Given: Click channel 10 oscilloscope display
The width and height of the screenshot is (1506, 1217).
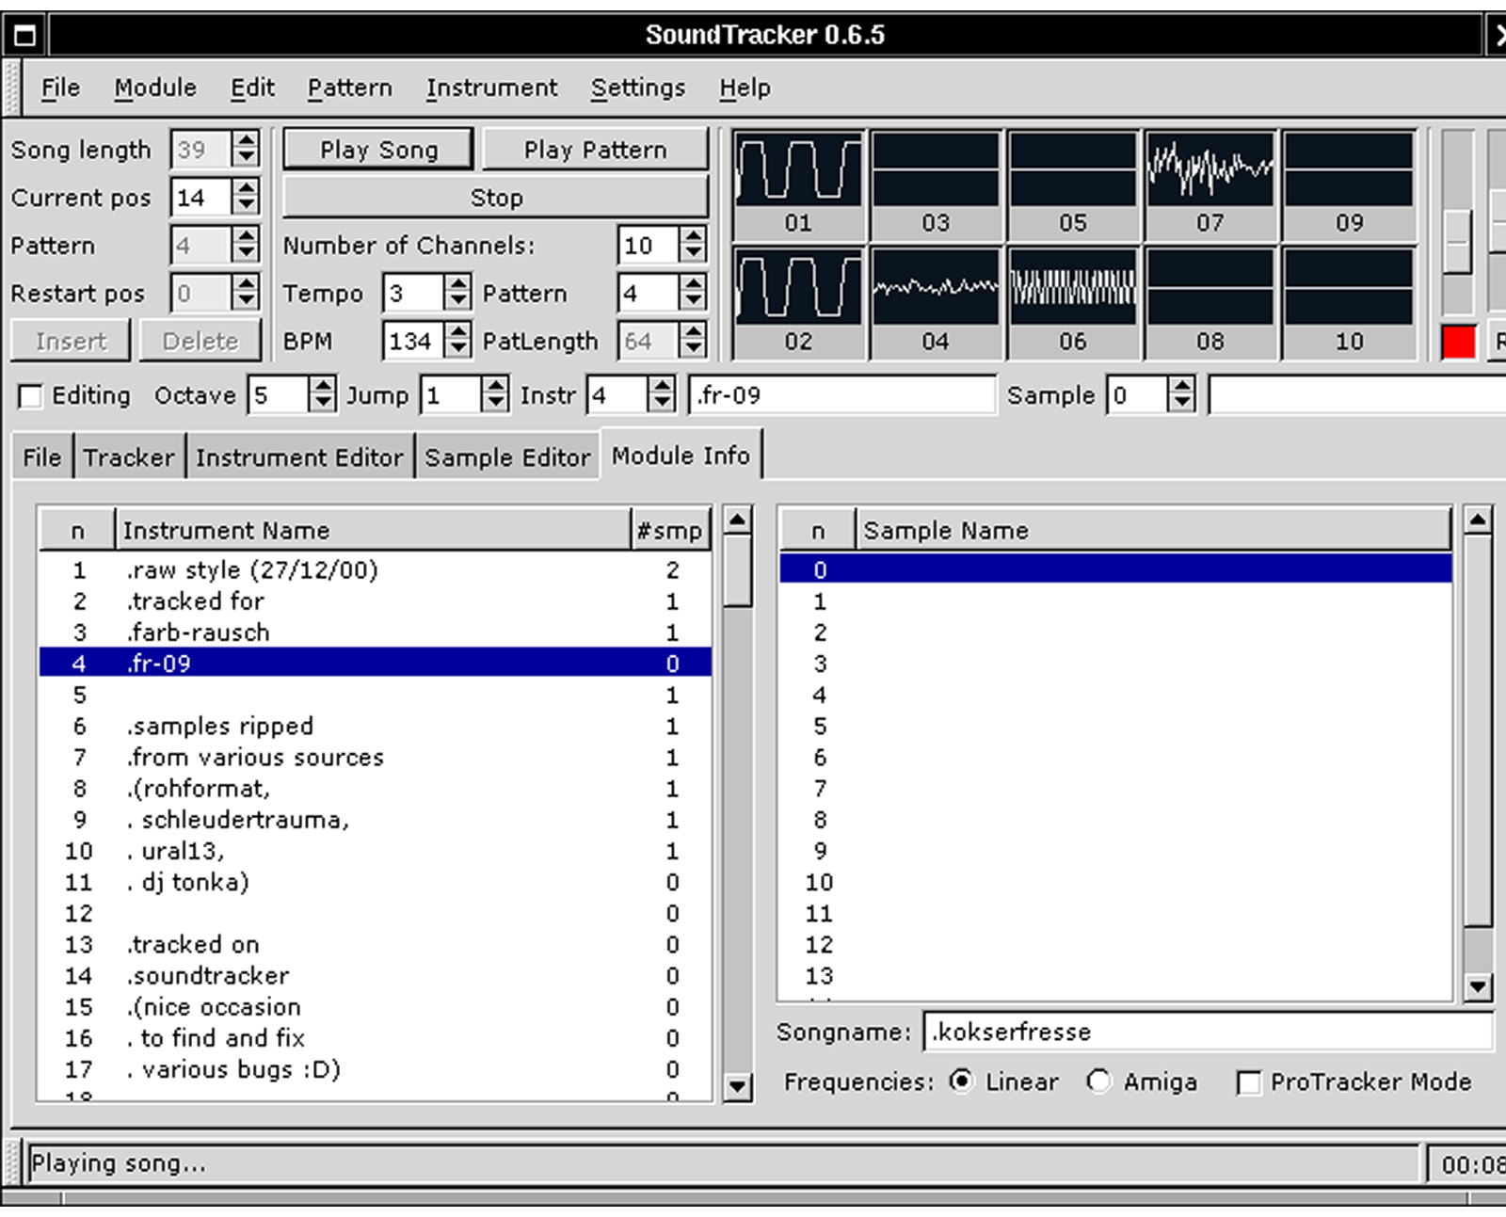Looking at the screenshot, I should click(1348, 288).
